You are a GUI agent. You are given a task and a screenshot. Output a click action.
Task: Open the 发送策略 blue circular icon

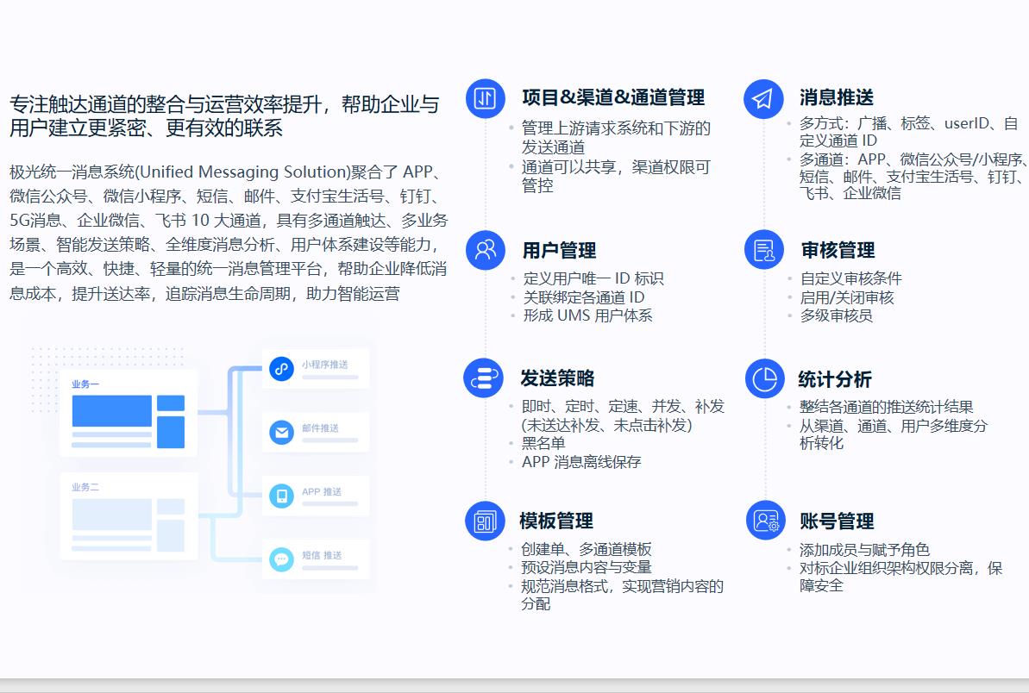coord(483,378)
